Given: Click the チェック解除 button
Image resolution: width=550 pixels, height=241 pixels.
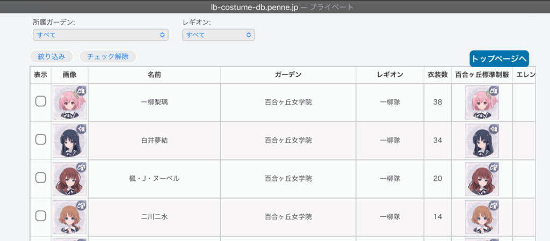Looking at the screenshot, I should pyautogui.click(x=107, y=56).
